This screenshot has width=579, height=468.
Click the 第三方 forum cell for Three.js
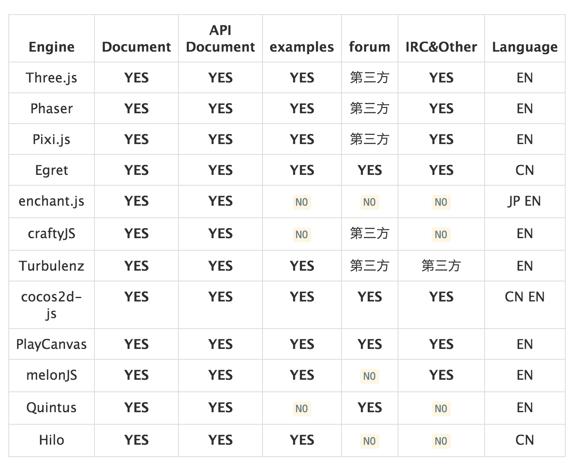[369, 78]
